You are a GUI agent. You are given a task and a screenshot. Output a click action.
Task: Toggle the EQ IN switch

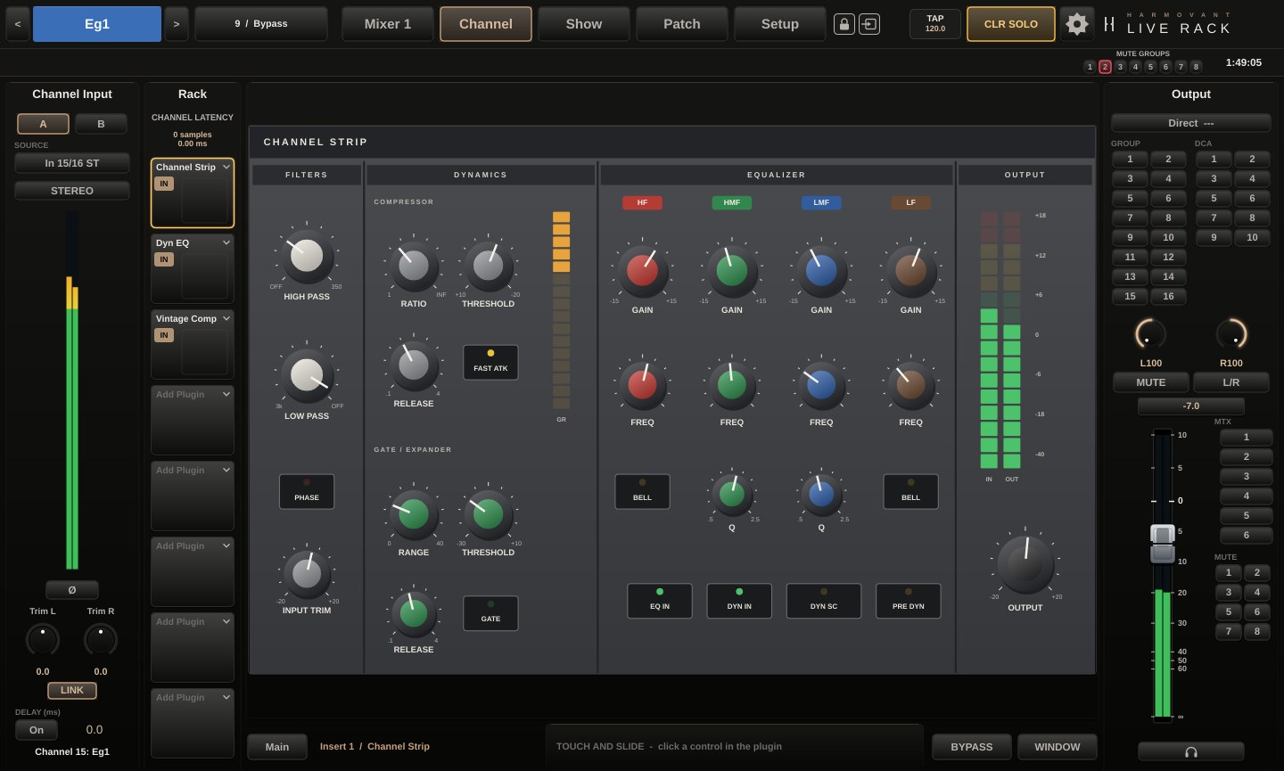tap(660, 601)
